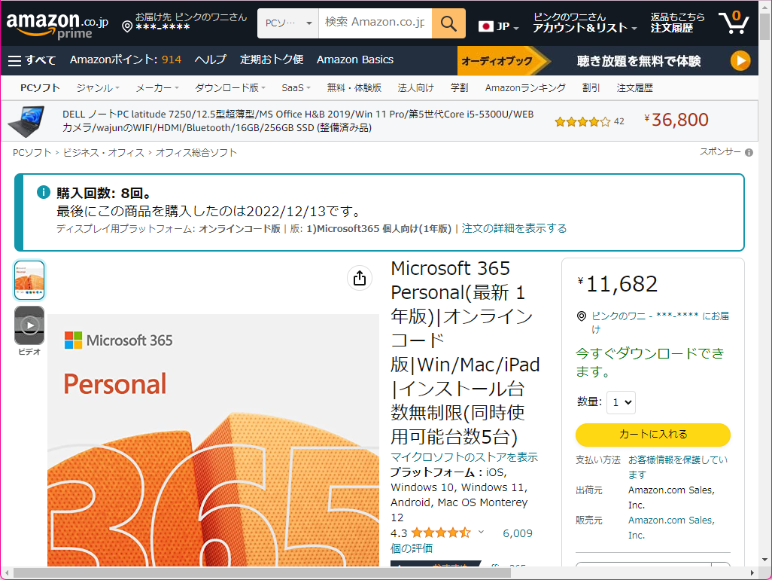The width and height of the screenshot is (772, 580).
Task: Click the delivery location pin in header
Action: (x=127, y=26)
